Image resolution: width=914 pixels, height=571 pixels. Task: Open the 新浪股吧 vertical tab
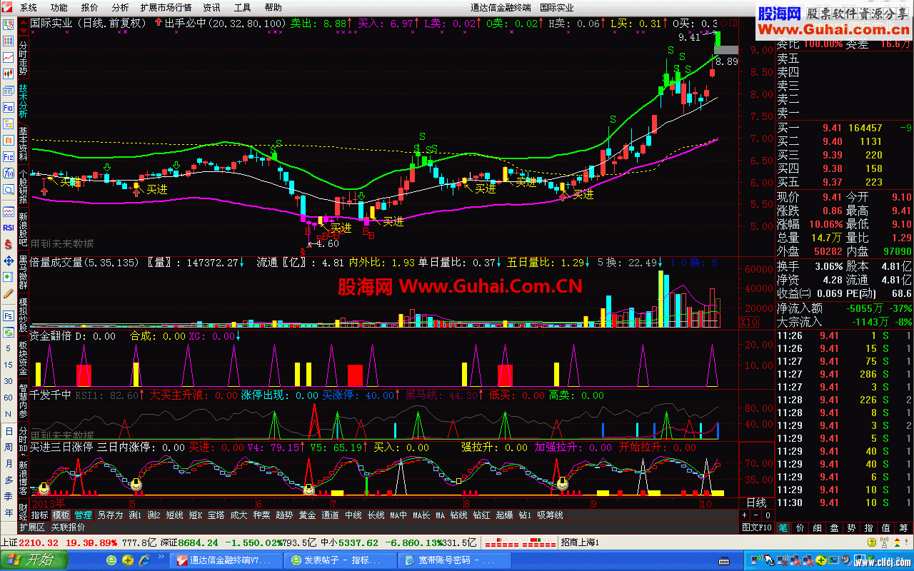[x=24, y=230]
